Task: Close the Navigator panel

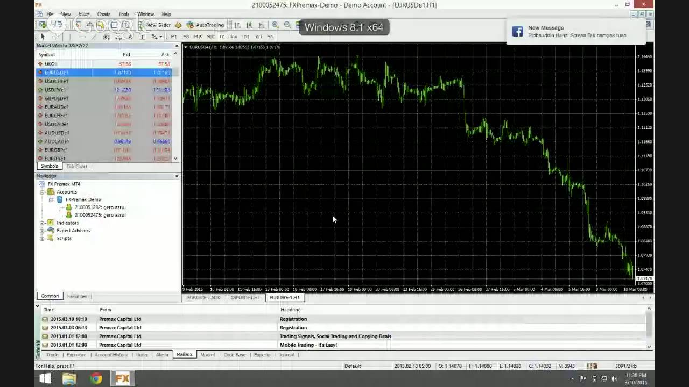Action: tap(177, 176)
